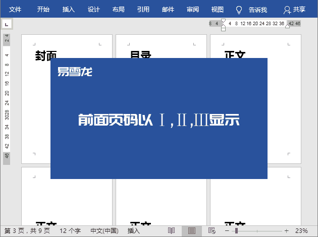Click the zoom out minus button
This screenshot has width=318, height=237.
pyautogui.click(x=227, y=231)
